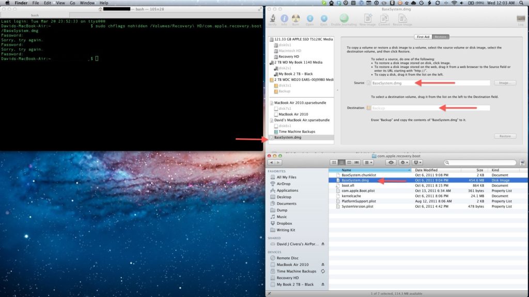This screenshot has height=297, width=529.
Task: Switch Finder to column view
Action: [x=349, y=162]
